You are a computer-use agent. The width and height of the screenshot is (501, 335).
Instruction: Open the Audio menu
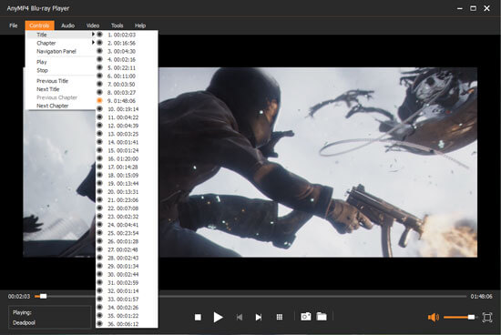[67, 25]
